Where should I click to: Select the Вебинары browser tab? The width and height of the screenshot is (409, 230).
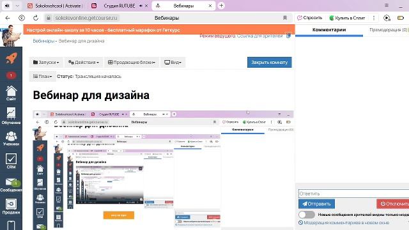click(183, 6)
